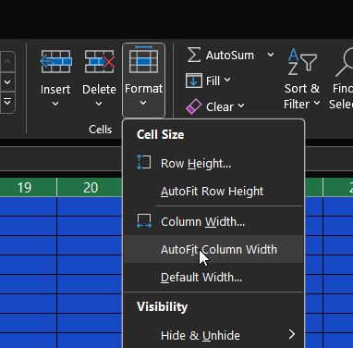Open the Delete dropdown arrow
353x348 pixels.
99,104
